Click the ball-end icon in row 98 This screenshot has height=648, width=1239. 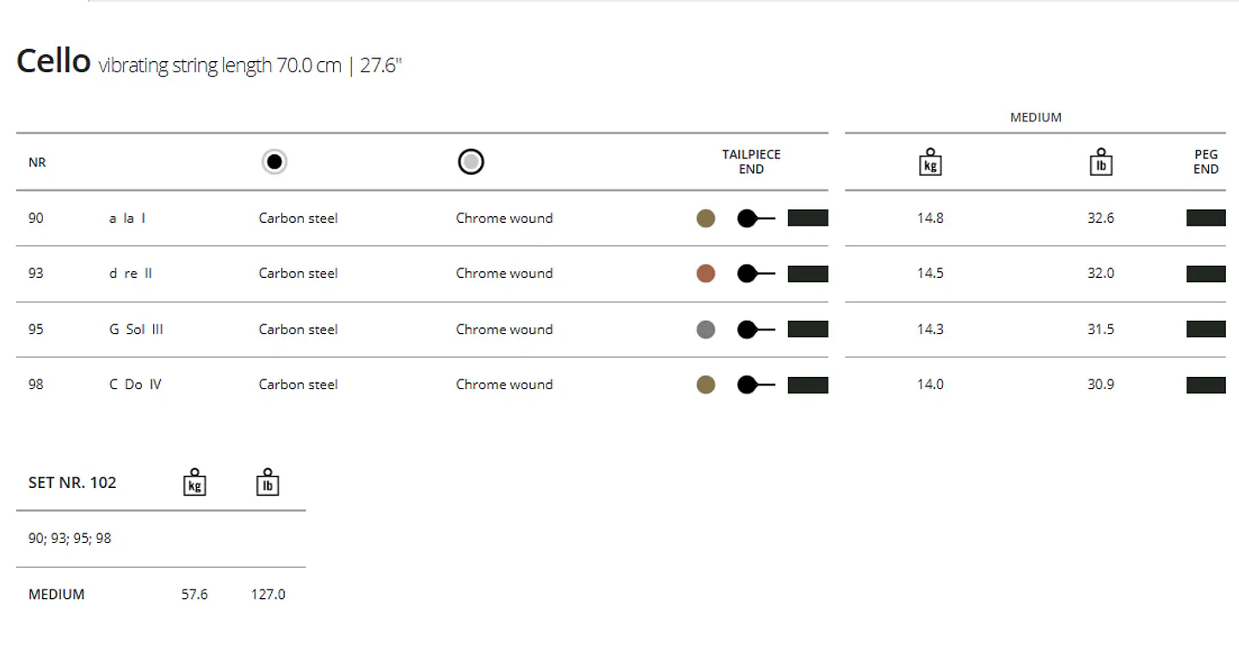(756, 385)
